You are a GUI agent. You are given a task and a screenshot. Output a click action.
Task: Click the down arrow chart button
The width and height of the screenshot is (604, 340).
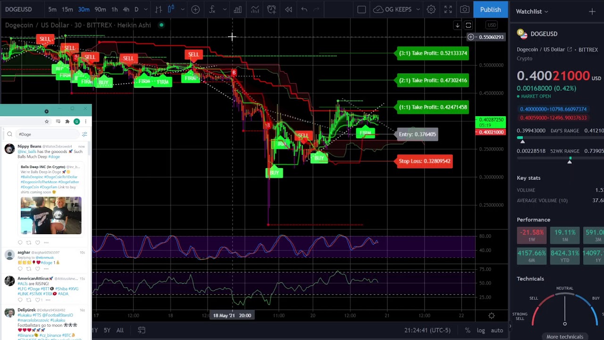[457, 25]
